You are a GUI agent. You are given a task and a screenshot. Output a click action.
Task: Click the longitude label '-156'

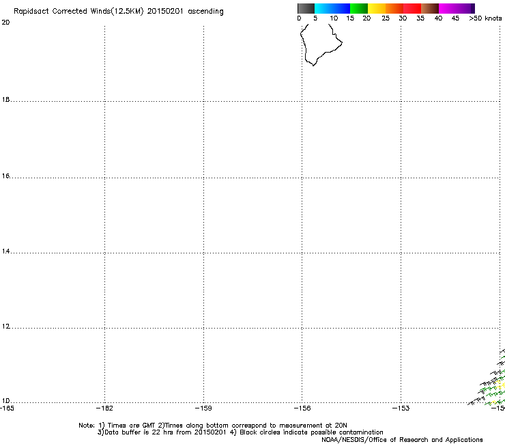pos(302,408)
